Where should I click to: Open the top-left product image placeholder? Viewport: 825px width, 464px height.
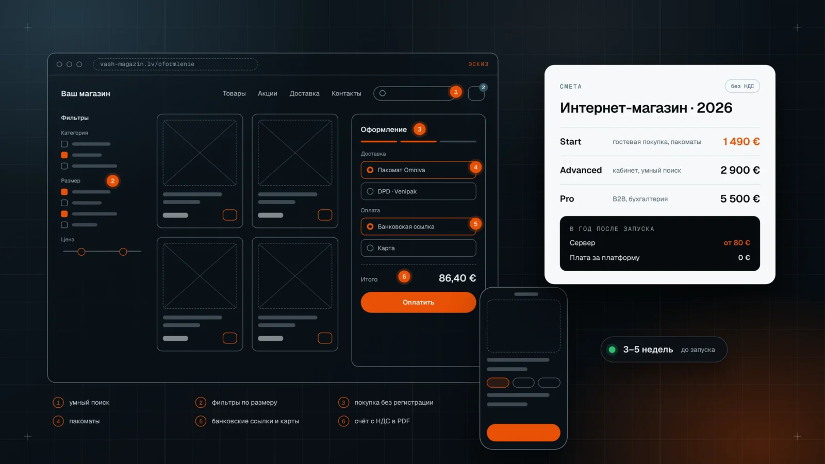pos(200,153)
